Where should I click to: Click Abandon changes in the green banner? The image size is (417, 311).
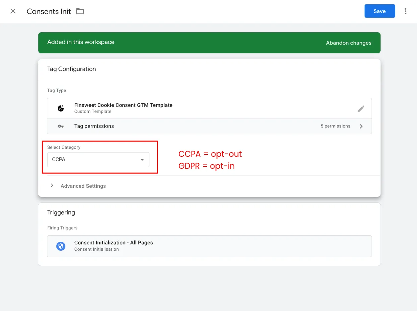[349, 43]
